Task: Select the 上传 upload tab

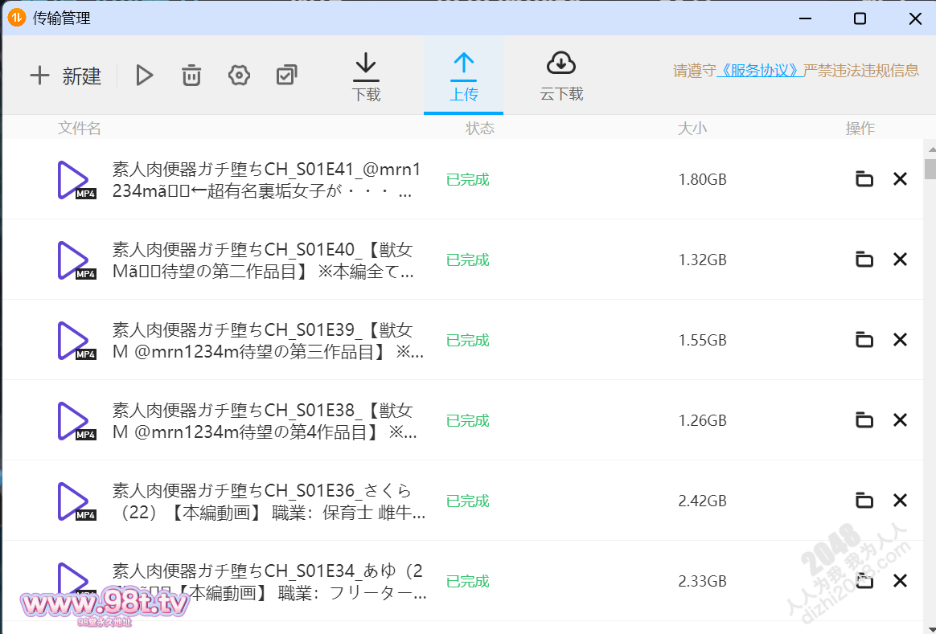Action: 464,78
